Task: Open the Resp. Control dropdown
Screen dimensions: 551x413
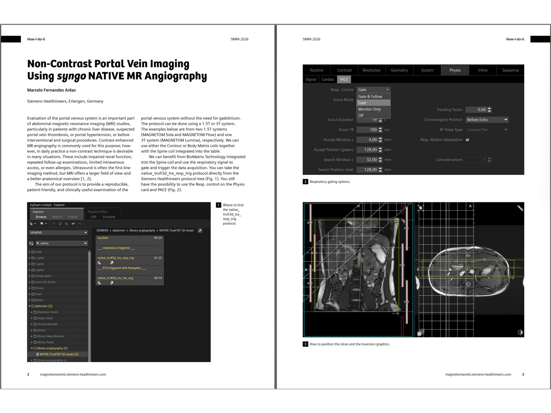Action: [373, 90]
